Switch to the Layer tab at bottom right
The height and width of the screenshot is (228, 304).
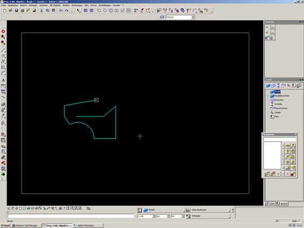coord(270,203)
